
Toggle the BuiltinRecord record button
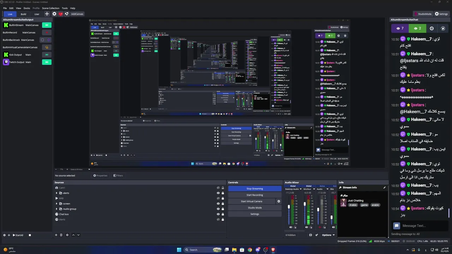tap(47, 32)
